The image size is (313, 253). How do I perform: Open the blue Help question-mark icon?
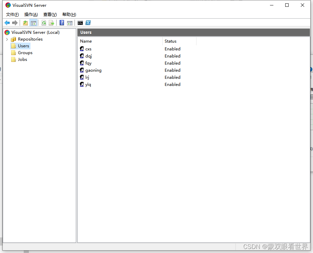62,23
